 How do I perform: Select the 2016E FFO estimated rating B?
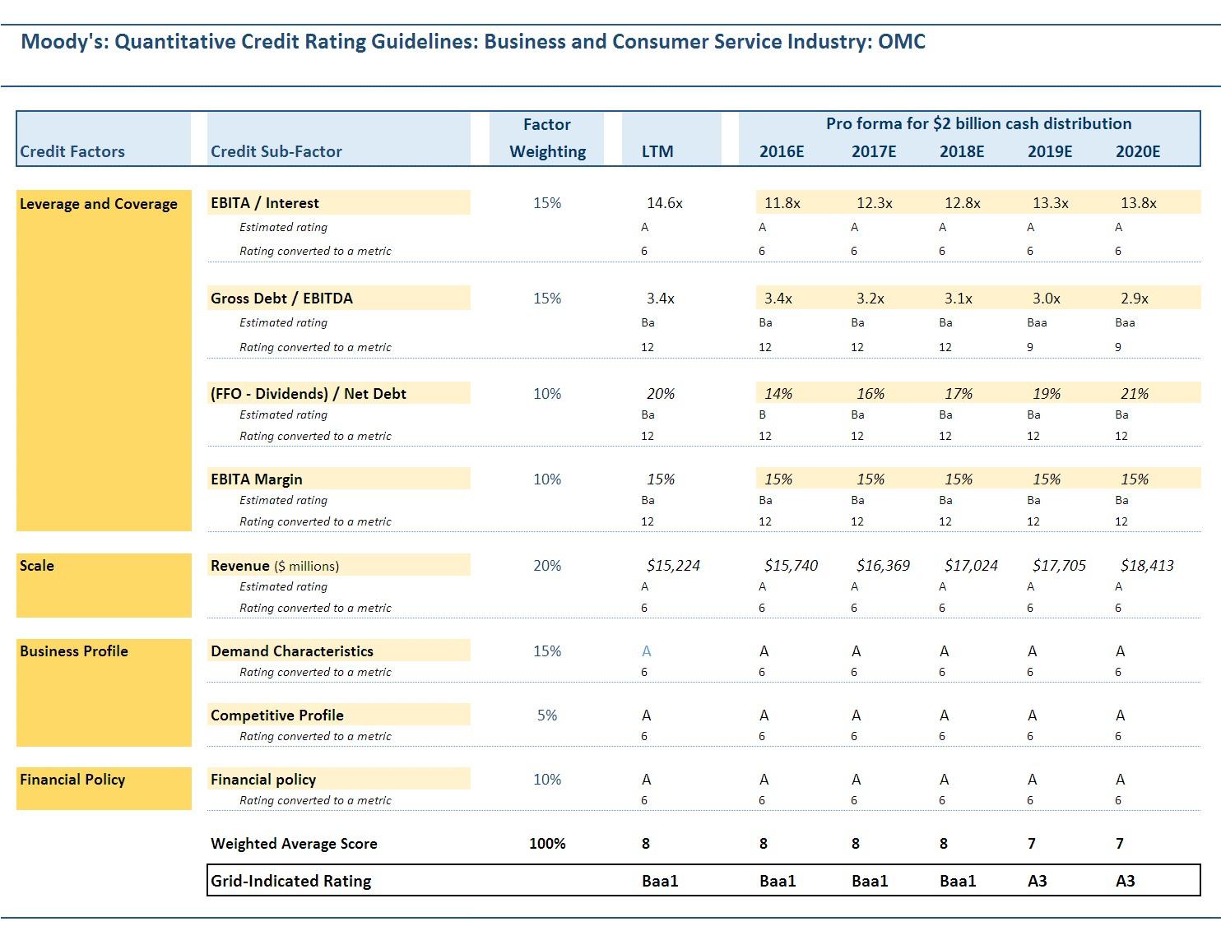tap(763, 414)
